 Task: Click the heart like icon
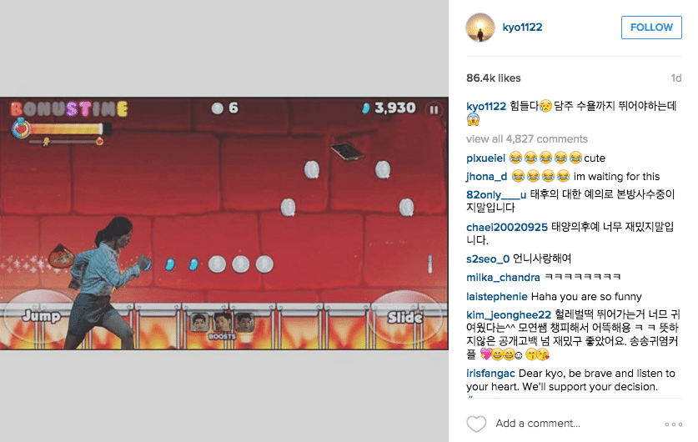point(476,424)
